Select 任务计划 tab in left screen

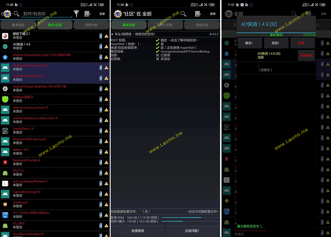[x=91, y=25]
